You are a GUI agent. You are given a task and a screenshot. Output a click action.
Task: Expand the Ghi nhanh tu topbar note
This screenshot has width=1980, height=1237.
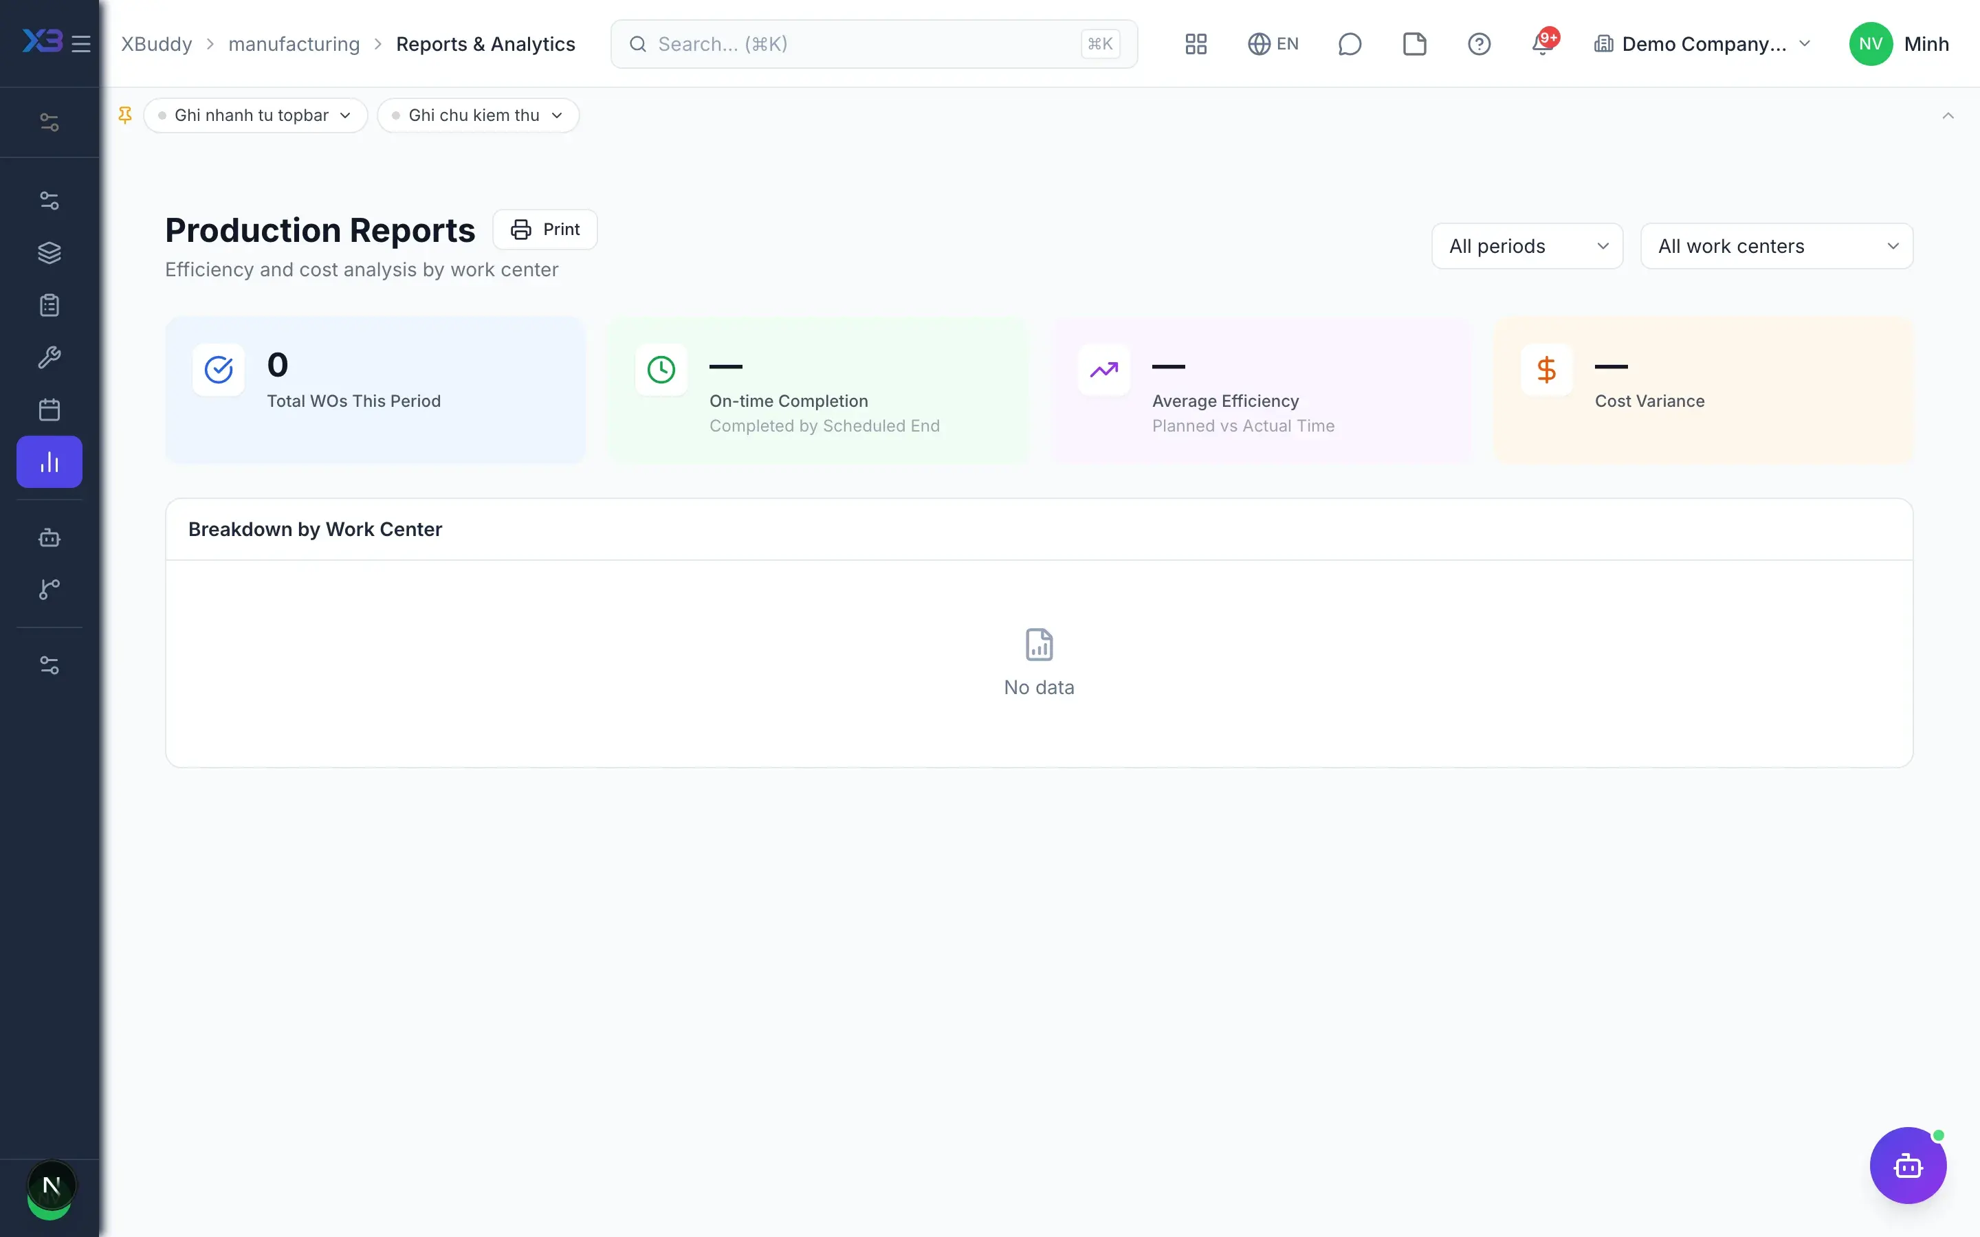[255, 115]
